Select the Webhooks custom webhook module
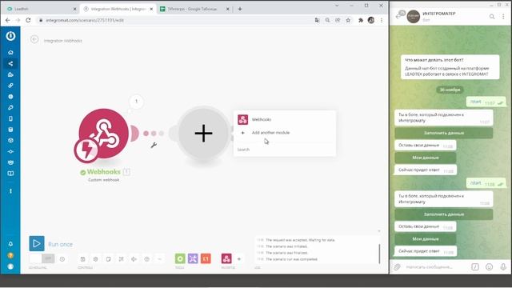The width and height of the screenshot is (512, 288). 104,134
